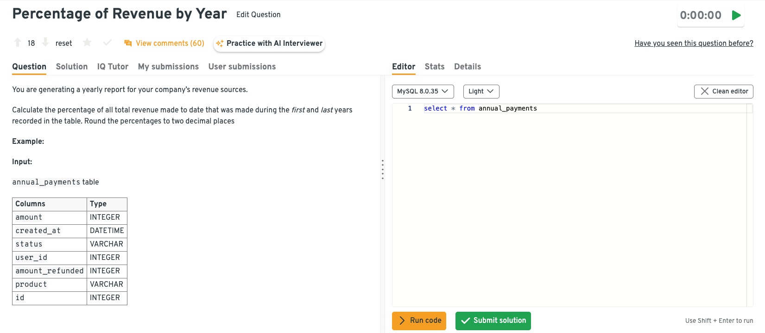Open the Details tab
Image resolution: width=765 pixels, height=333 pixels.
tap(467, 67)
